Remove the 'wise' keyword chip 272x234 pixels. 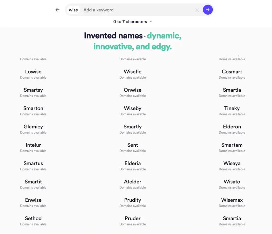[x=73, y=10]
